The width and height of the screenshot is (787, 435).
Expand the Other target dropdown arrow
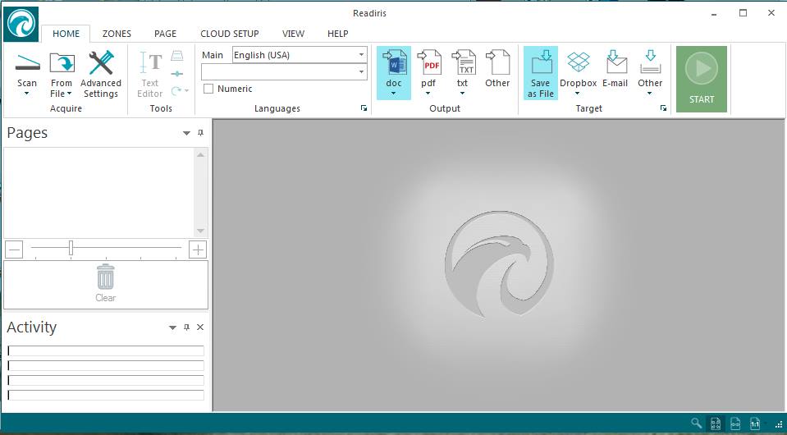point(649,94)
